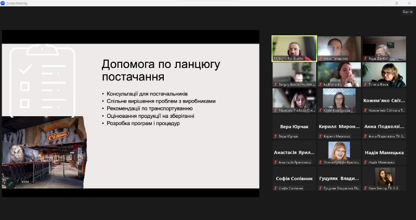Select Юлія Камбулова's video tile
The image size is (416, 220).
coord(340,101)
